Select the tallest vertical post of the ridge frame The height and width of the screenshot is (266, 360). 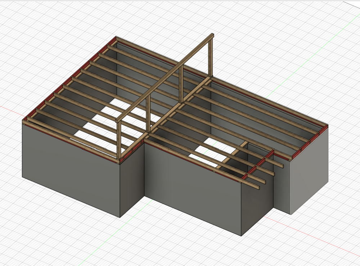[211, 58]
